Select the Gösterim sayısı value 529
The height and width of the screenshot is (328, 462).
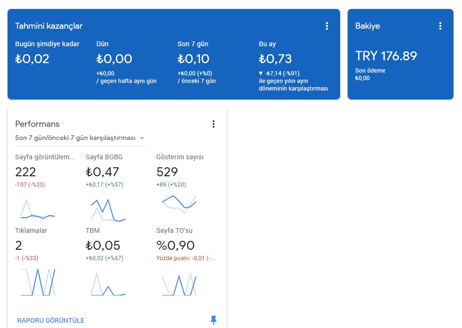coord(167,172)
